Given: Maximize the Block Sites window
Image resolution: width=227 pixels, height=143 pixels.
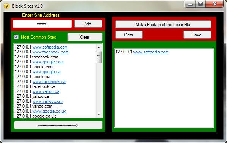Looking at the screenshot, I should point(200,4).
